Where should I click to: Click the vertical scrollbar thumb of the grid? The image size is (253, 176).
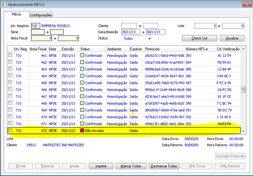click(x=243, y=90)
